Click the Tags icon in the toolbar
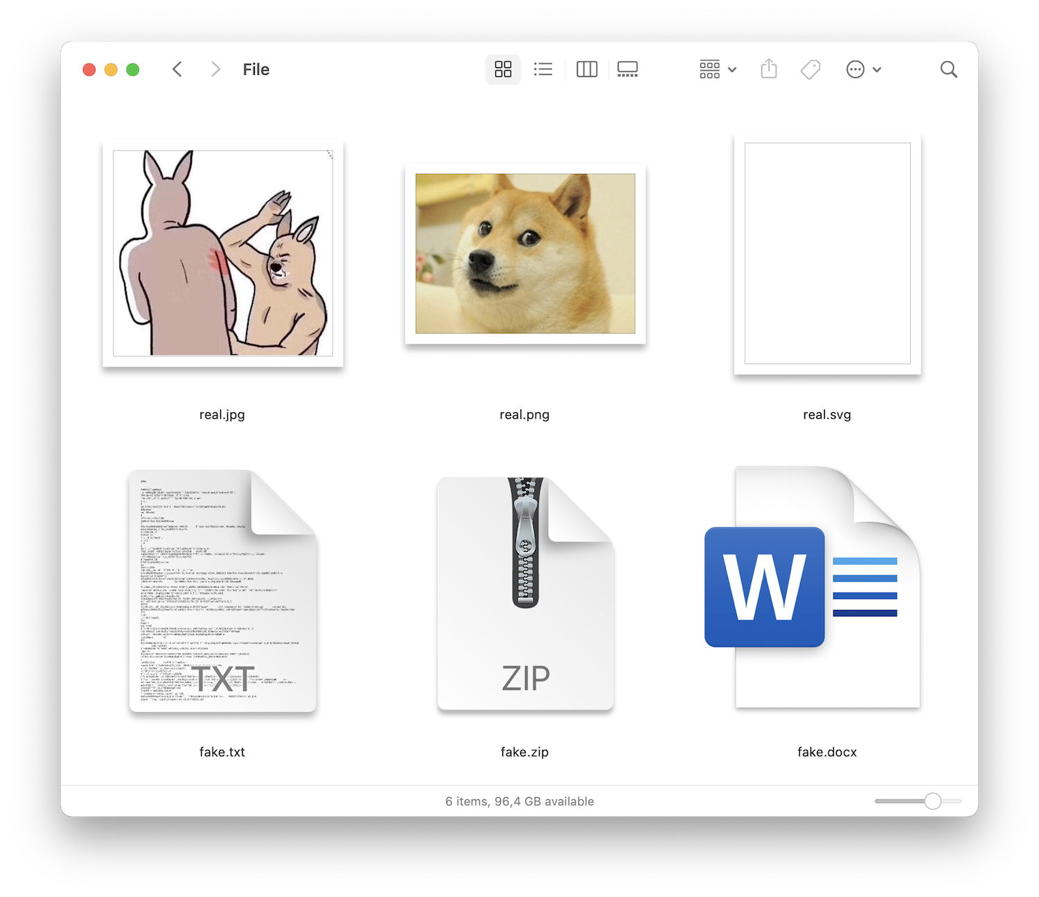This screenshot has width=1039, height=897. [810, 69]
